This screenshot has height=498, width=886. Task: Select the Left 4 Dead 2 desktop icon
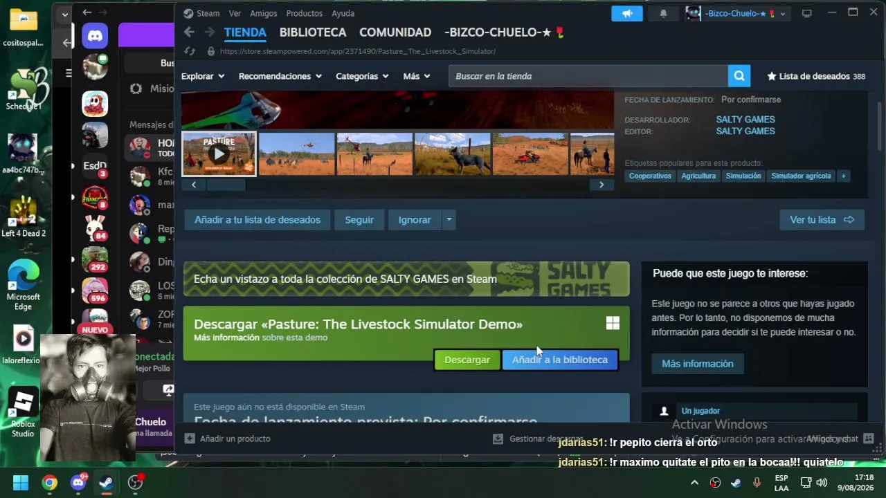coord(23,217)
